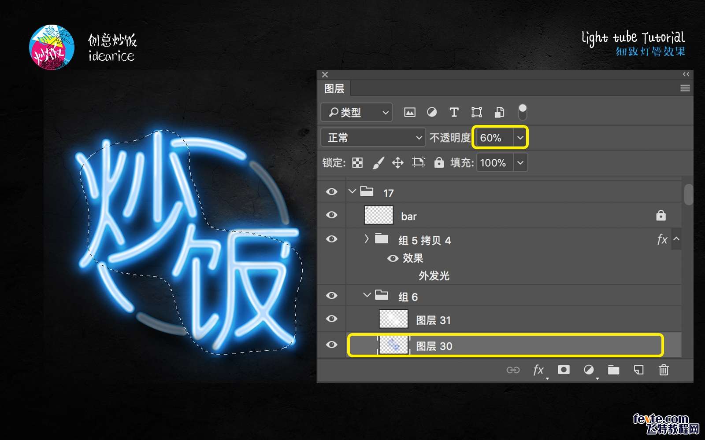This screenshot has width=705, height=440.
Task: Add a layer style with fx button
Action: (538, 370)
